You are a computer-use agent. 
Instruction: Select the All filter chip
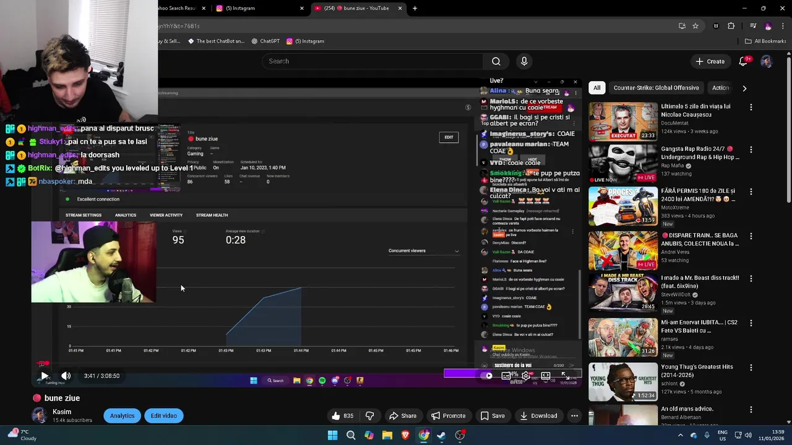596,88
